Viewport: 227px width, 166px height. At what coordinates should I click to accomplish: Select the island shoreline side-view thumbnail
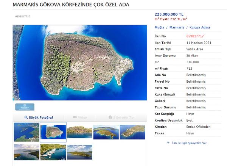[x=79, y=132]
